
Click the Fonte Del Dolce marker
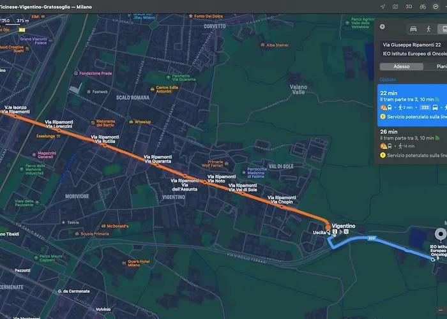tap(190, 16)
